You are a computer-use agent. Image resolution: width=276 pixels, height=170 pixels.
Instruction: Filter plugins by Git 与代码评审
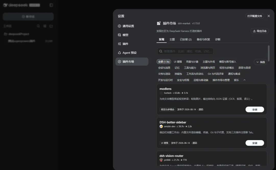pyautogui.click(x=216, y=74)
